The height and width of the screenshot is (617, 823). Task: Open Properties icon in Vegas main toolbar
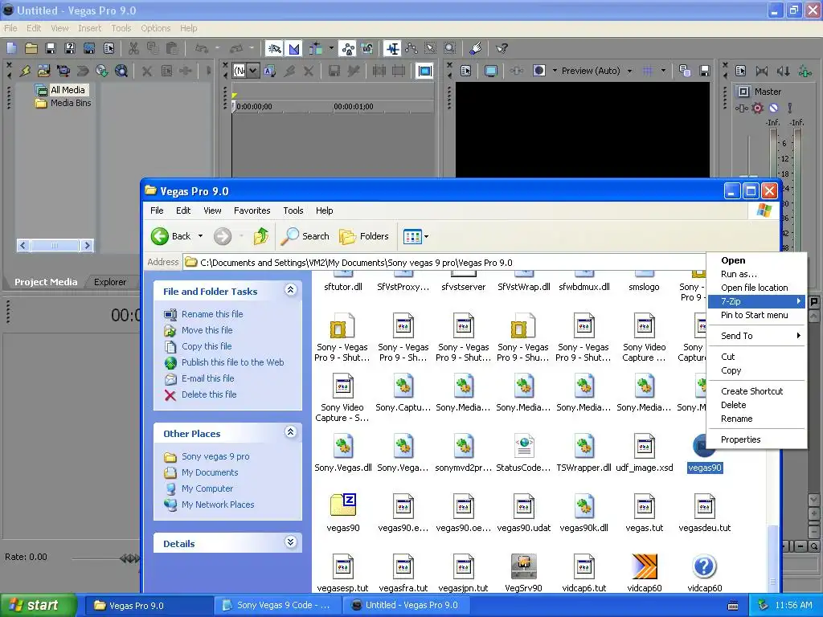point(109,48)
